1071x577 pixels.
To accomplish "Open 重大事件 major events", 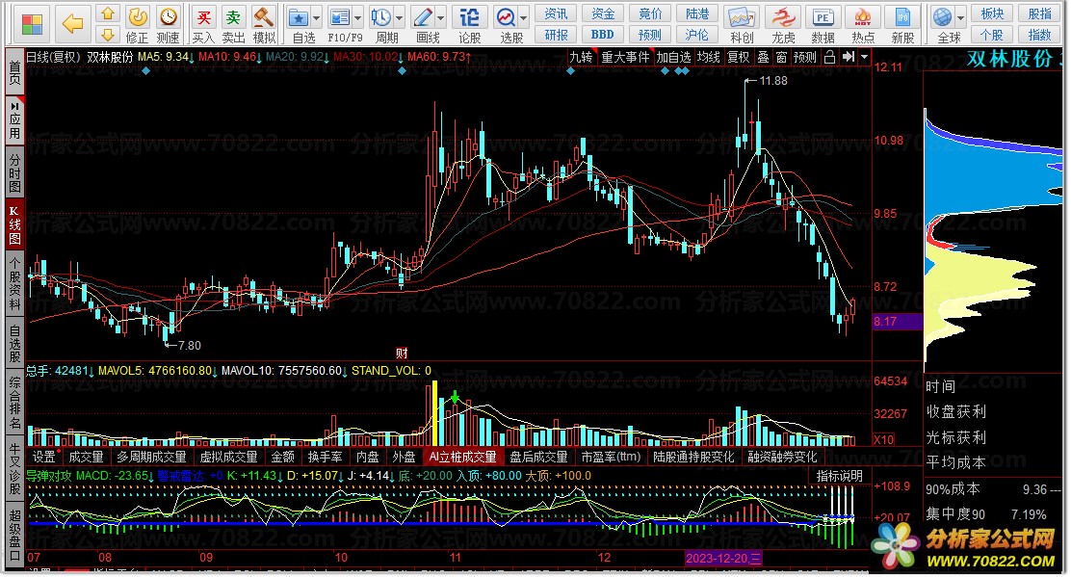I will pos(625,58).
